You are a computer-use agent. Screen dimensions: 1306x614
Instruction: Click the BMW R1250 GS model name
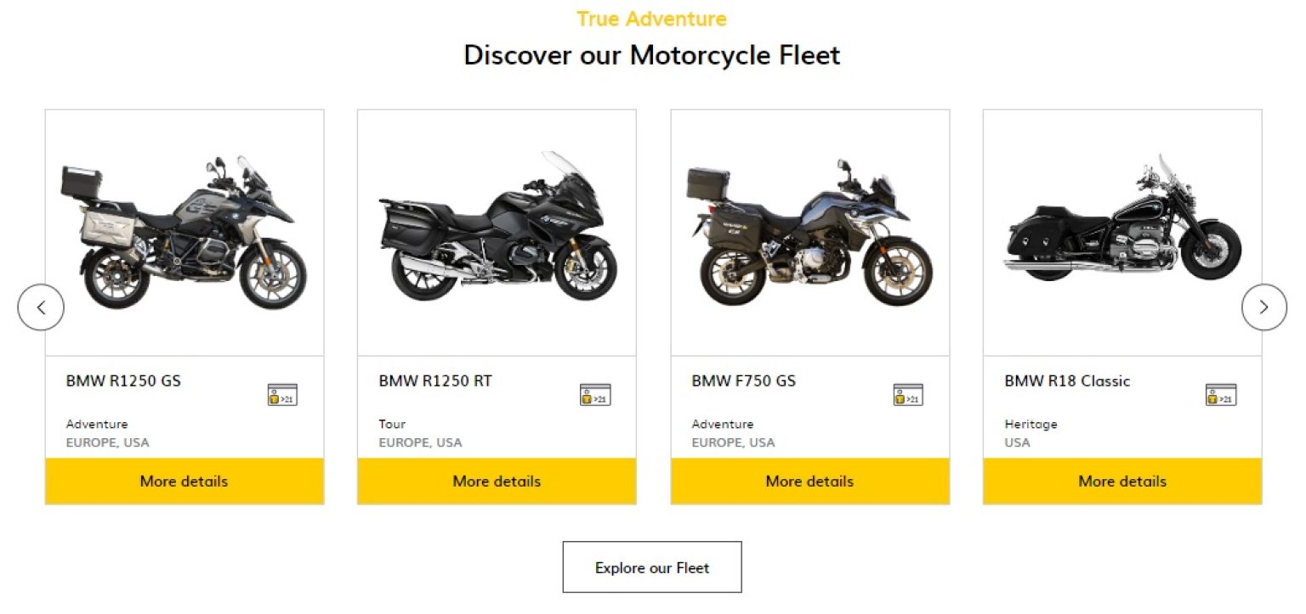pos(123,381)
